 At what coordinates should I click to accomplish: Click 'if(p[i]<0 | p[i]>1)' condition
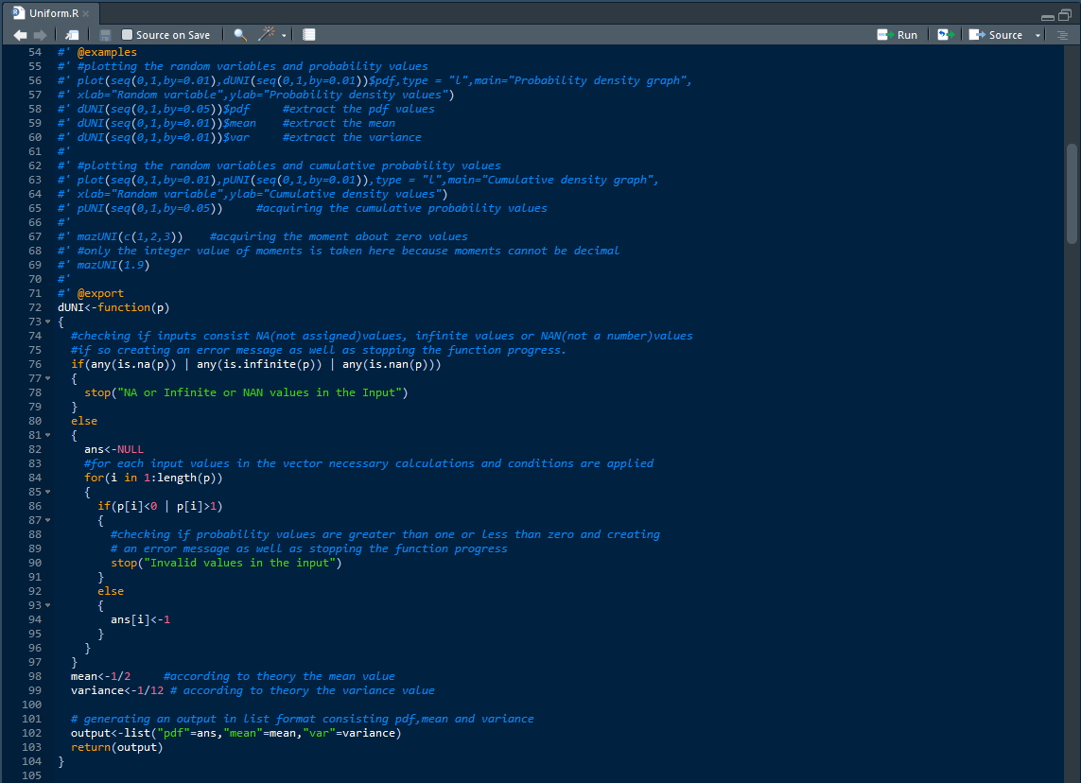pos(160,506)
